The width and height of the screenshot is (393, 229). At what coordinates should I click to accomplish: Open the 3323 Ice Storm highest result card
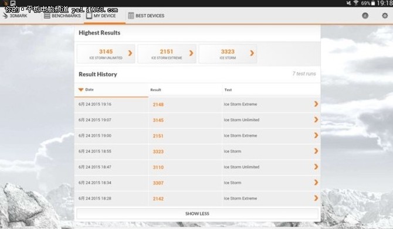(228, 54)
